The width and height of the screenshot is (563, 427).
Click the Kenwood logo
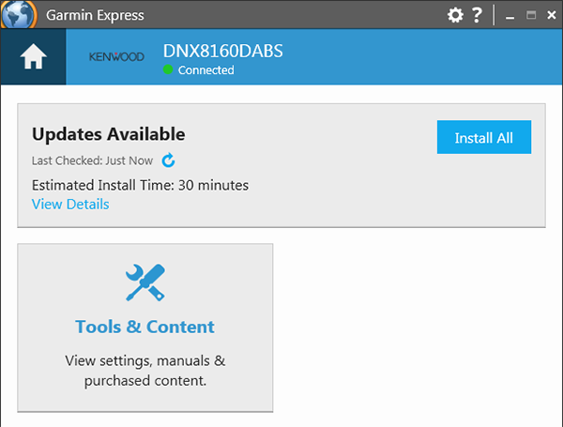pos(116,56)
